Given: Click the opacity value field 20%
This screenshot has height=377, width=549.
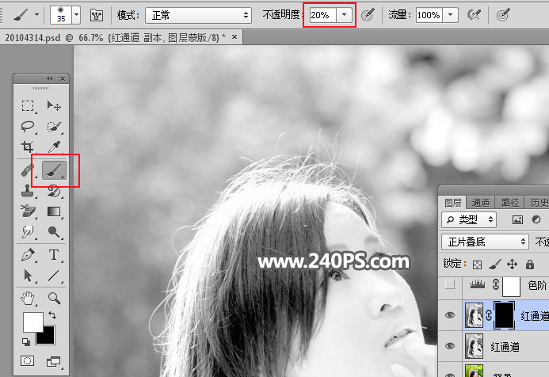Looking at the screenshot, I should (322, 15).
